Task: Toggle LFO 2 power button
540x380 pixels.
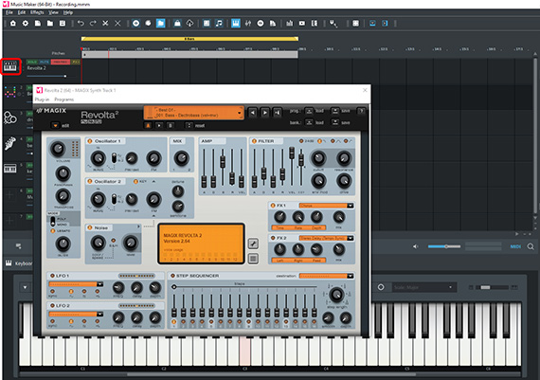Action: (x=52, y=305)
